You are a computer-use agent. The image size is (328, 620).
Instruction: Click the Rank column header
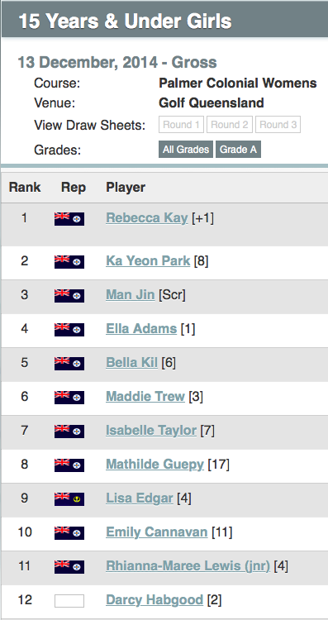point(25,188)
